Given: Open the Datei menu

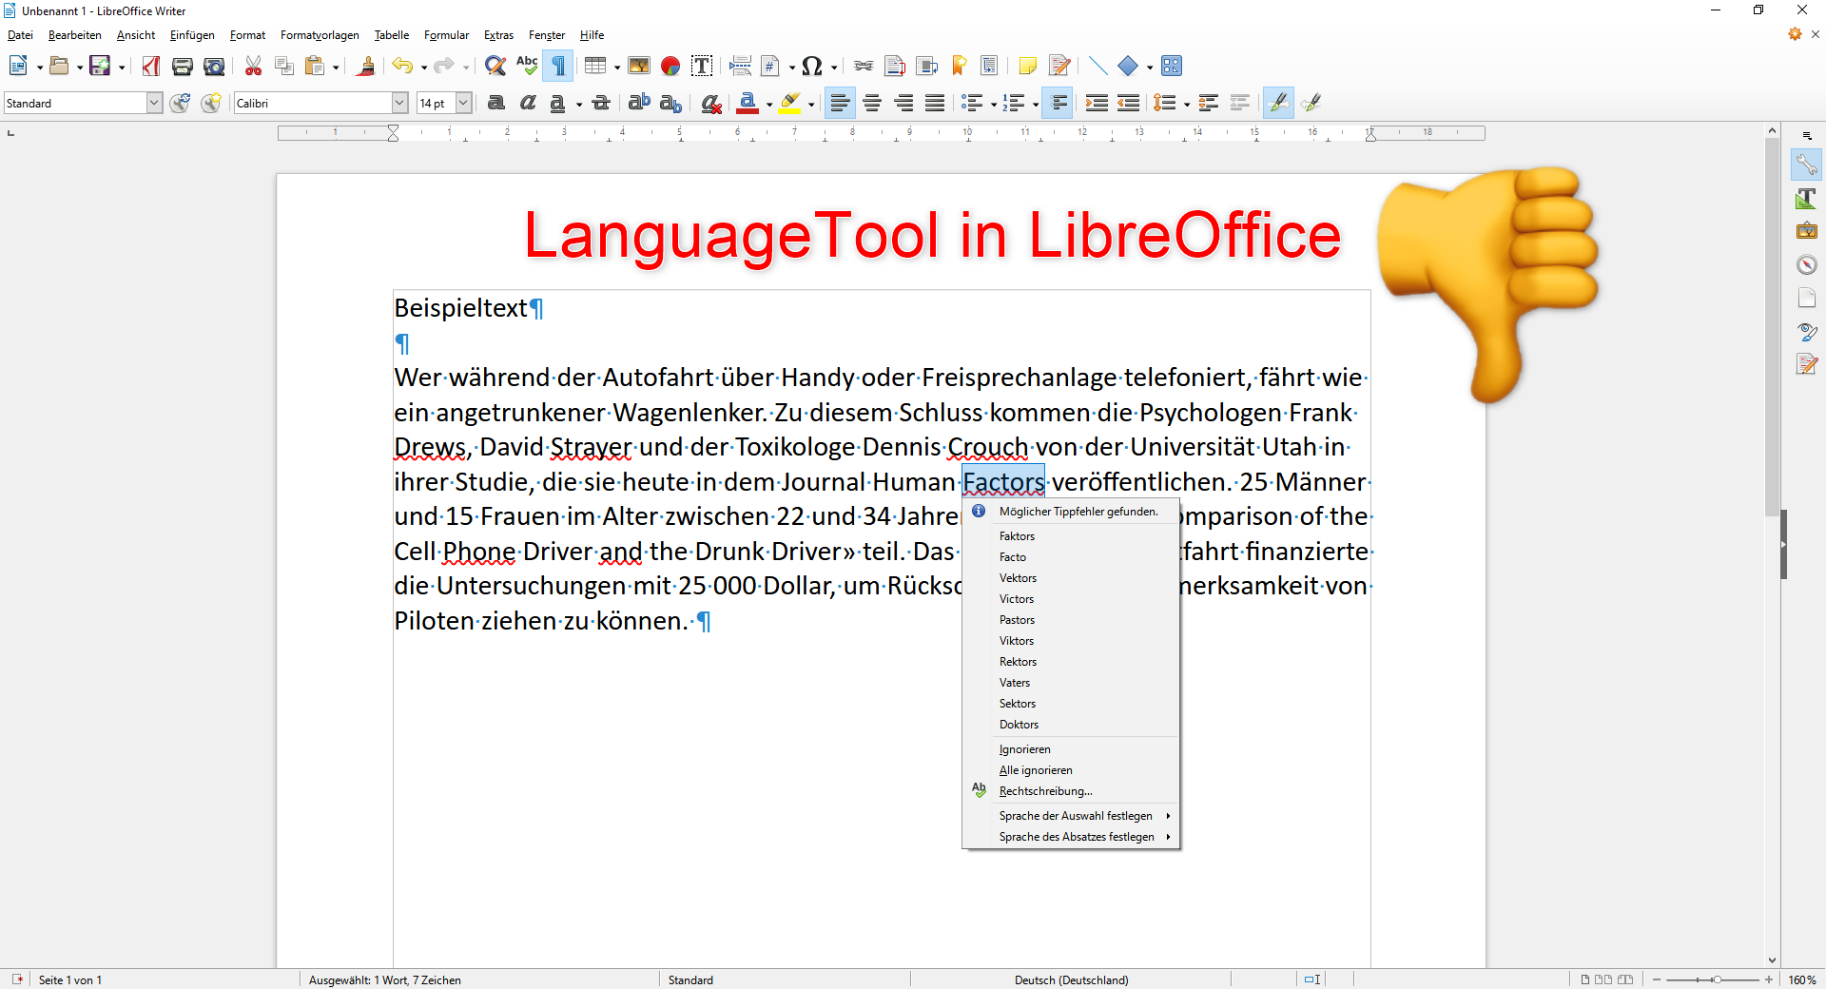Looking at the screenshot, I should pos(20,35).
